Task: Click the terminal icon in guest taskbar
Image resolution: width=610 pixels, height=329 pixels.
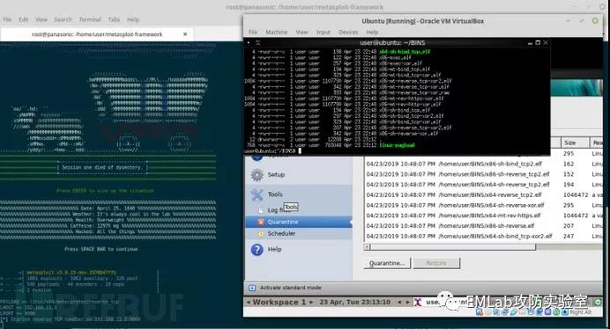Action: tap(418, 303)
